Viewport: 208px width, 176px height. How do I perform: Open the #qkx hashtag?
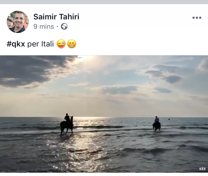16,44
